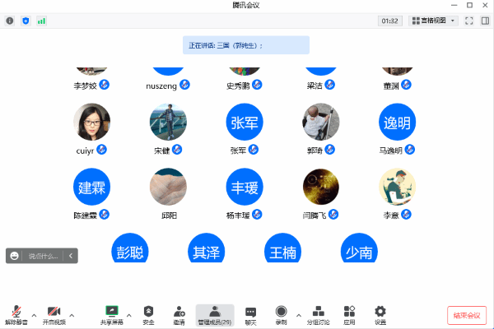
Task: Click the meeting info icon at top left
Action: click(x=10, y=21)
